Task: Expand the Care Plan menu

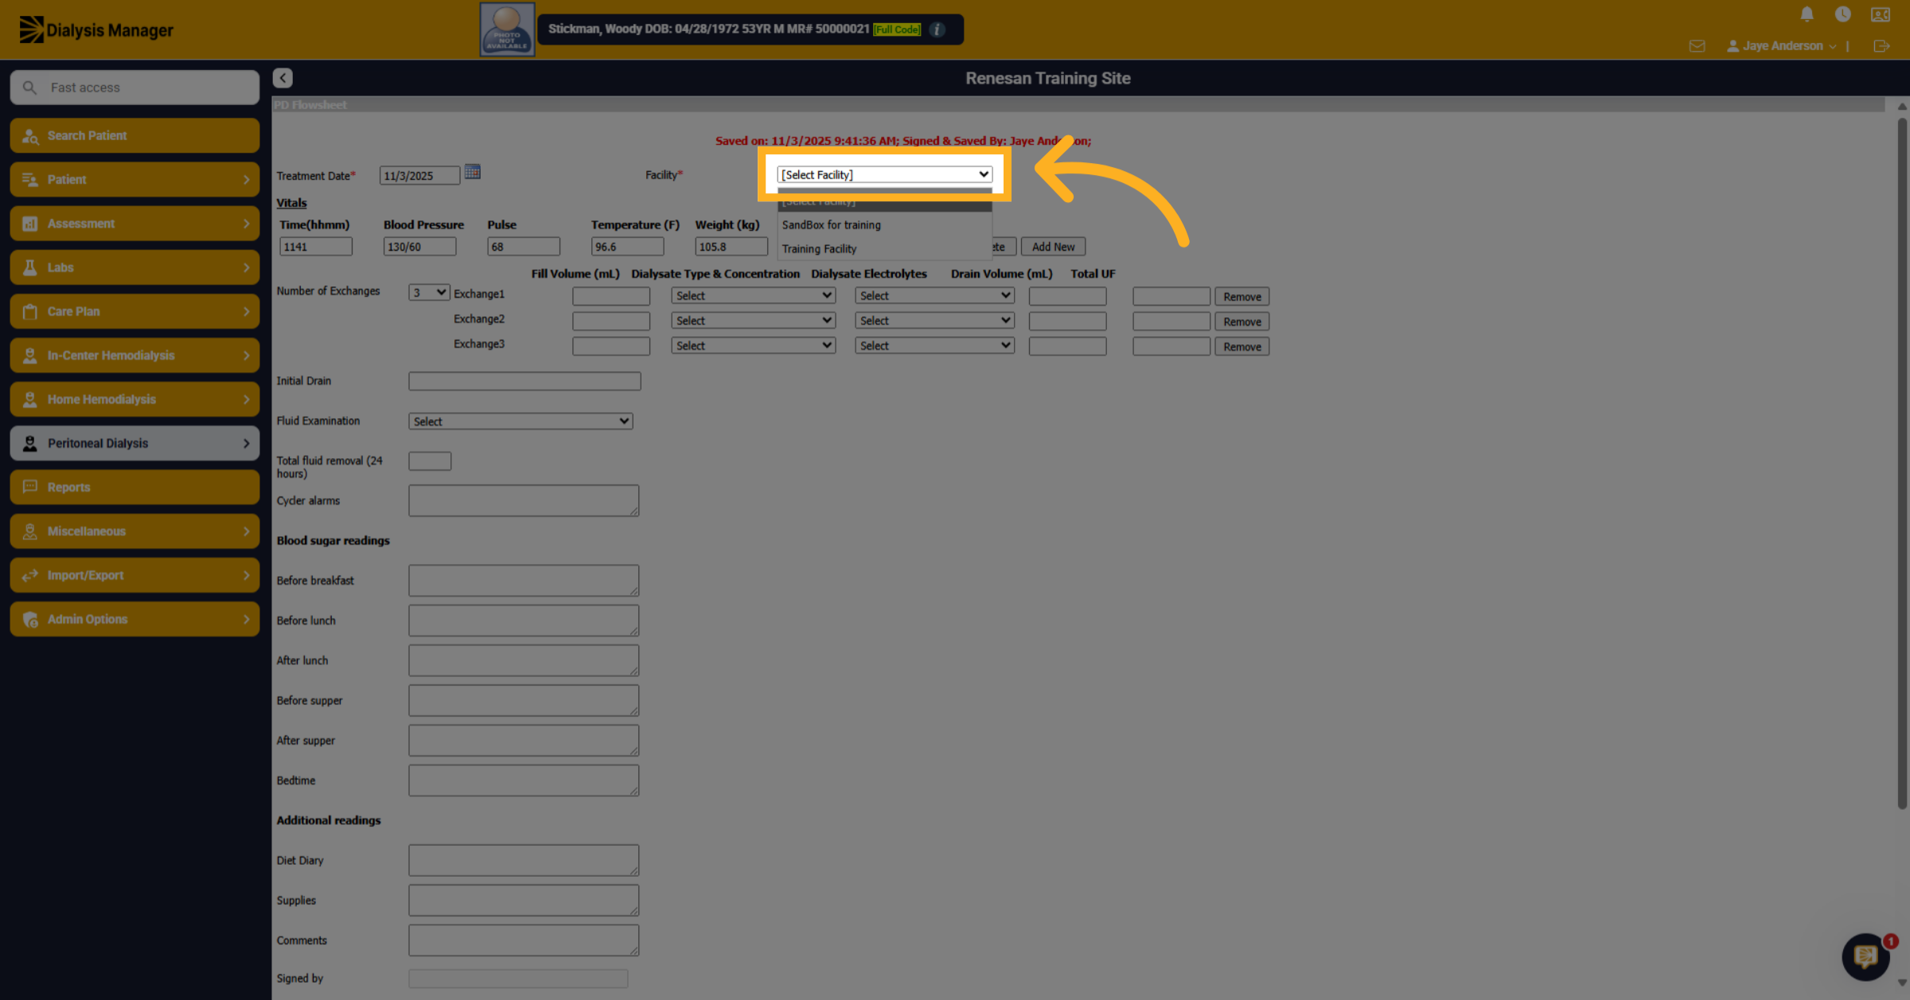Action: tap(134, 311)
